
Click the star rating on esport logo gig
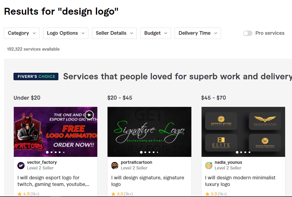20,194
